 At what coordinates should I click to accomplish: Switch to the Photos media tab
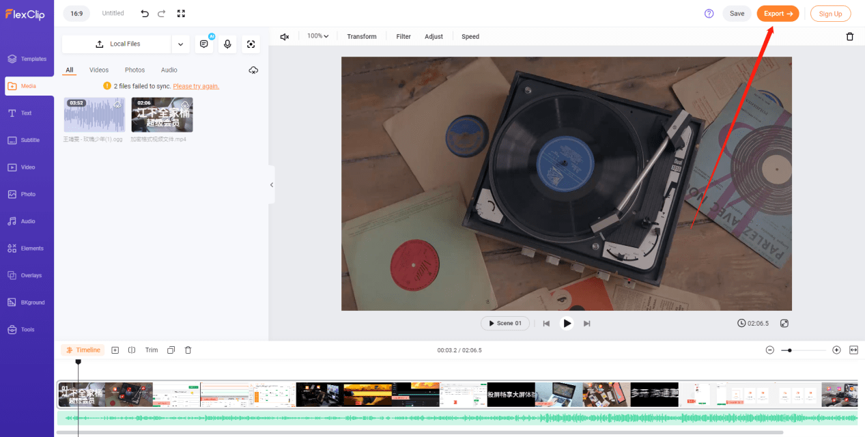134,70
